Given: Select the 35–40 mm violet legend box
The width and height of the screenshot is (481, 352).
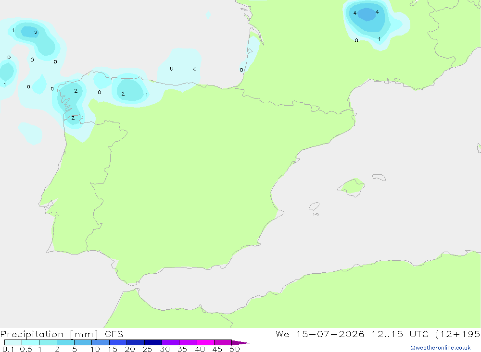Looking at the screenshot, I should coord(188,342).
